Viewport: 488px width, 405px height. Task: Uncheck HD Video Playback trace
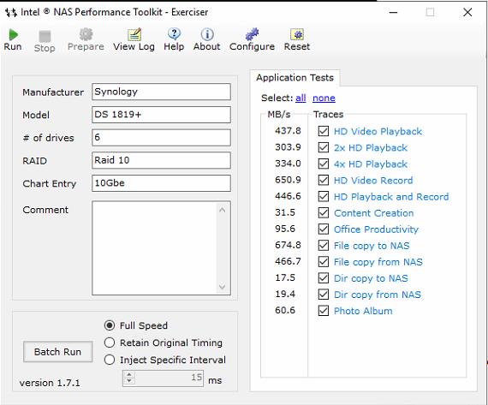pos(324,131)
